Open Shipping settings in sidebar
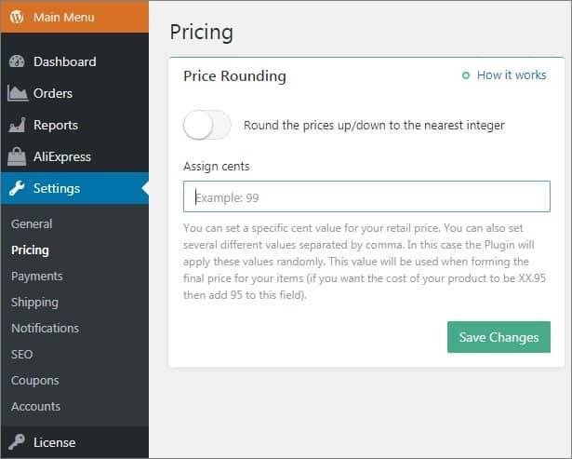 (34, 303)
